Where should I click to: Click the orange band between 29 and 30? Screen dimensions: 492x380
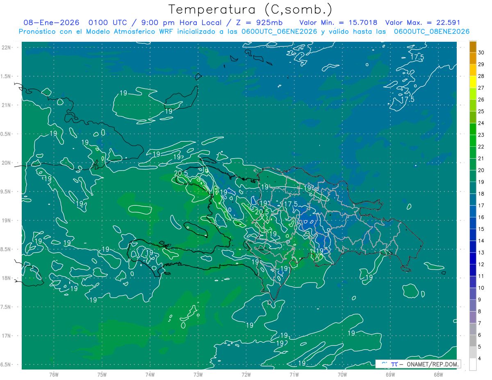(x=473, y=58)
